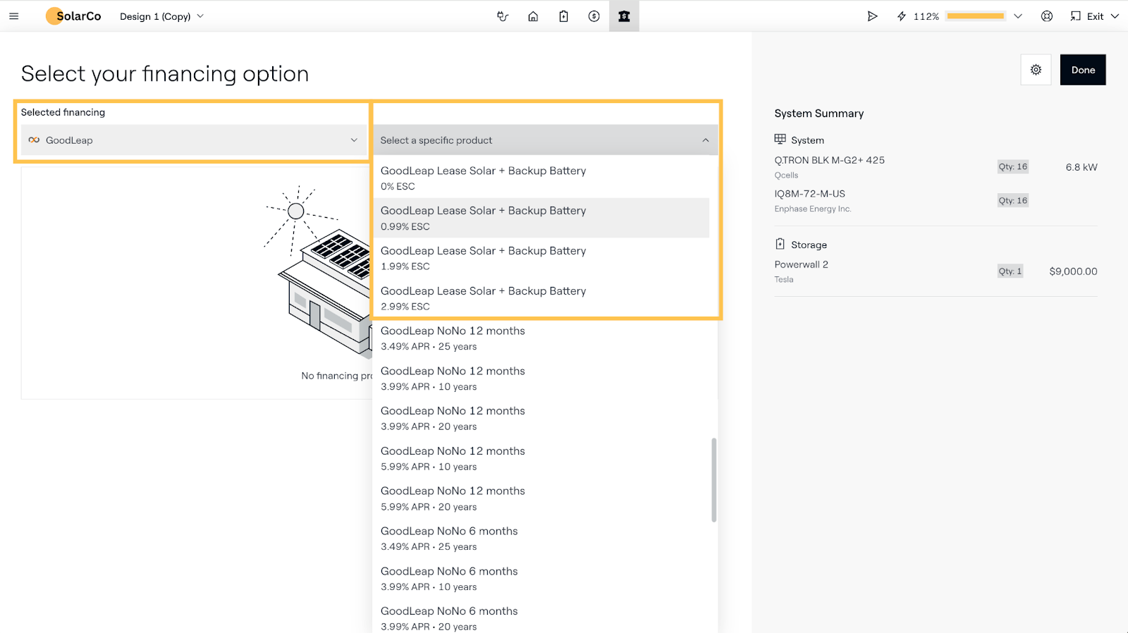
Task: Open the pricing dollar icon
Action: tap(594, 16)
